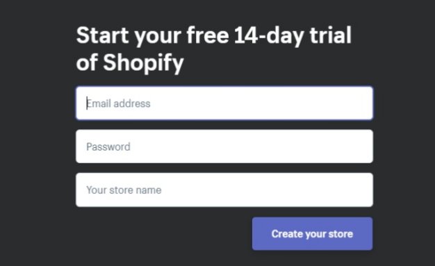Image resolution: width=435 pixels, height=266 pixels.
Task: Submit the form with Create your store
Action: pos(313,233)
